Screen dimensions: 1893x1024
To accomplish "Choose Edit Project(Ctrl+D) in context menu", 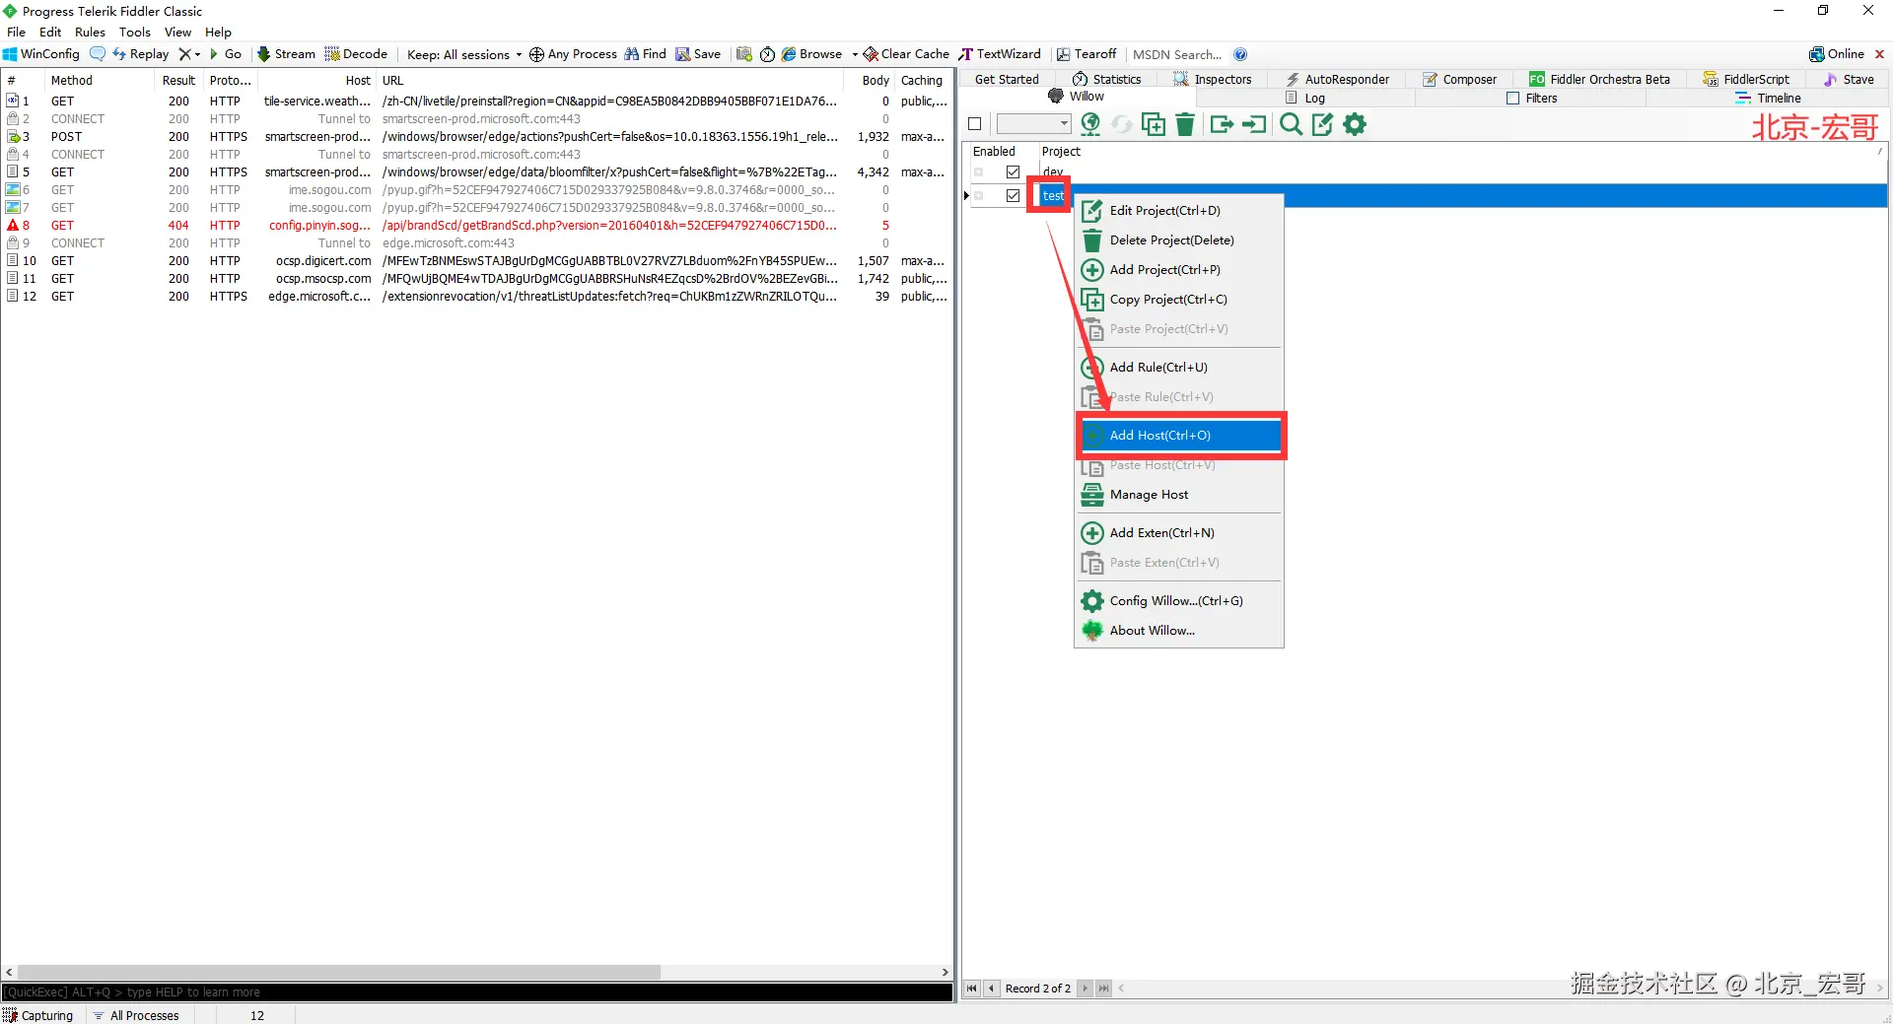I will click(1179, 211).
